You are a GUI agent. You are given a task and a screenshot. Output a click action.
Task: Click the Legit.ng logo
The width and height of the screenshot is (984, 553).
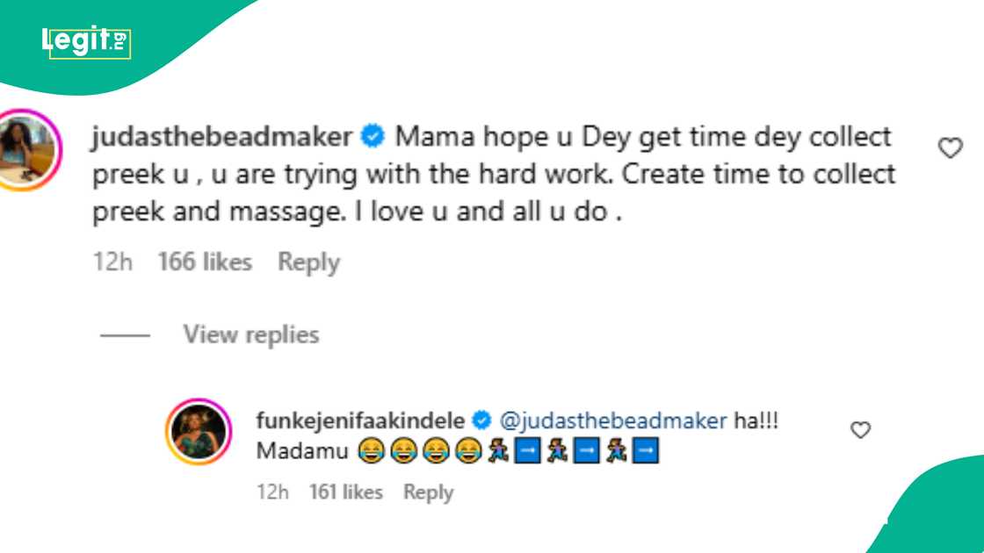pyautogui.click(x=86, y=42)
